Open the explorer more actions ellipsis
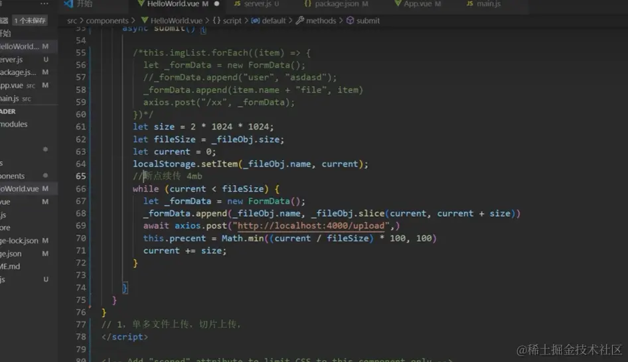This screenshot has width=628, height=362. (44, 3)
